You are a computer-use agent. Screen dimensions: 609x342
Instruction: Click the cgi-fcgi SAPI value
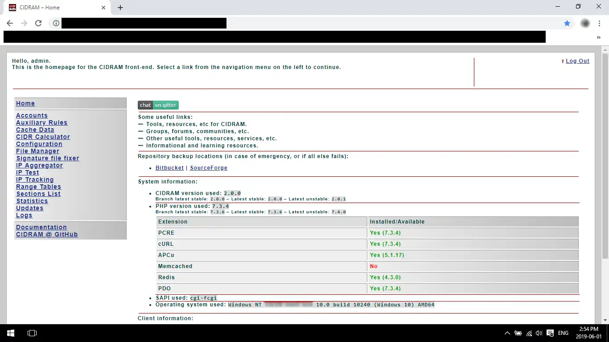203,298
